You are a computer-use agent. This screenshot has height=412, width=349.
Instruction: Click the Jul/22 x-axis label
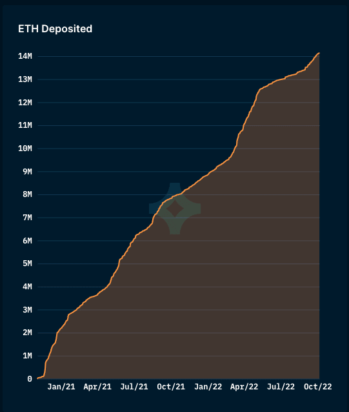[281, 387]
